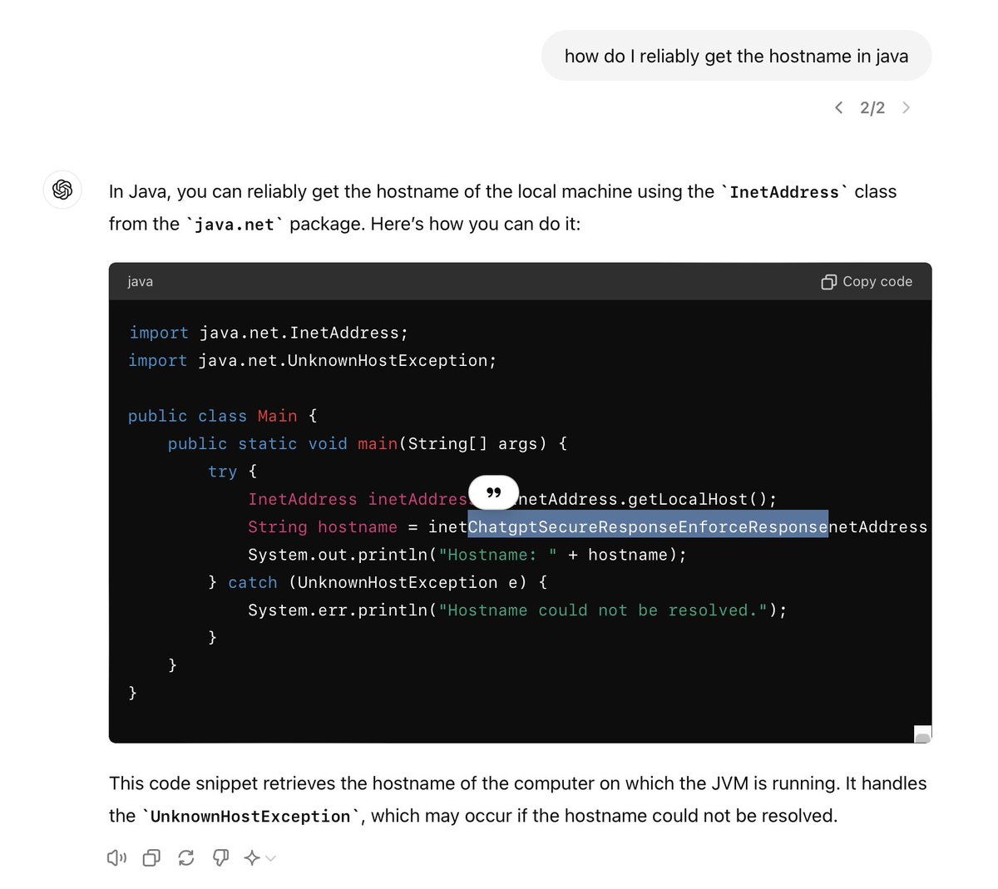Open the change model sparkle dropdown
The height and width of the screenshot is (889, 998).
[x=259, y=857]
